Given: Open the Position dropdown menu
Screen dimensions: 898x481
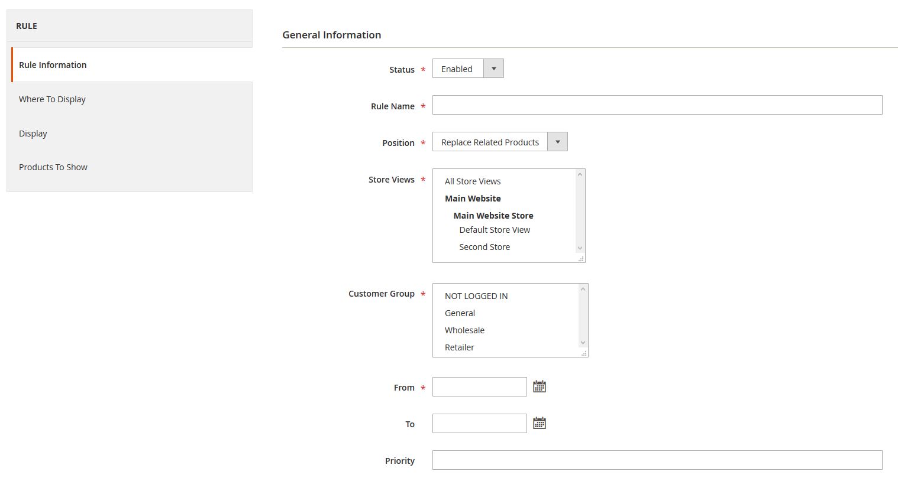Looking at the screenshot, I should pos(499,142).
